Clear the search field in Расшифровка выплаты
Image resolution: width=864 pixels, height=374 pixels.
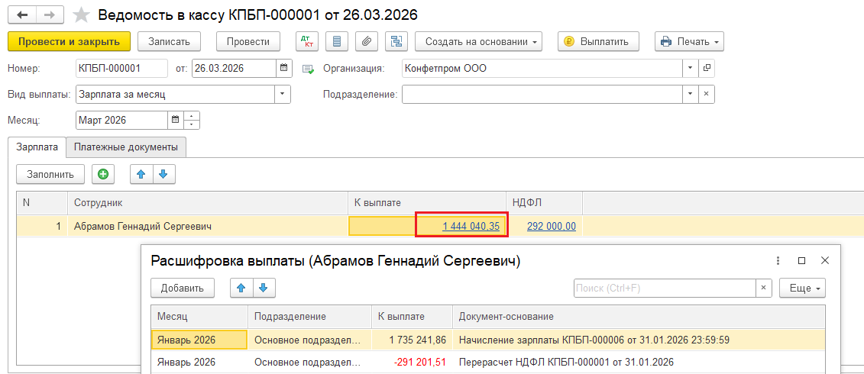763,288
